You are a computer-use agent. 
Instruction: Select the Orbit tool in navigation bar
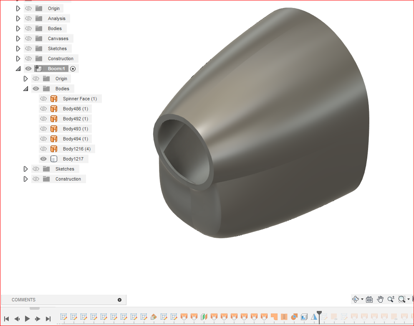click(x=356, y=299)
